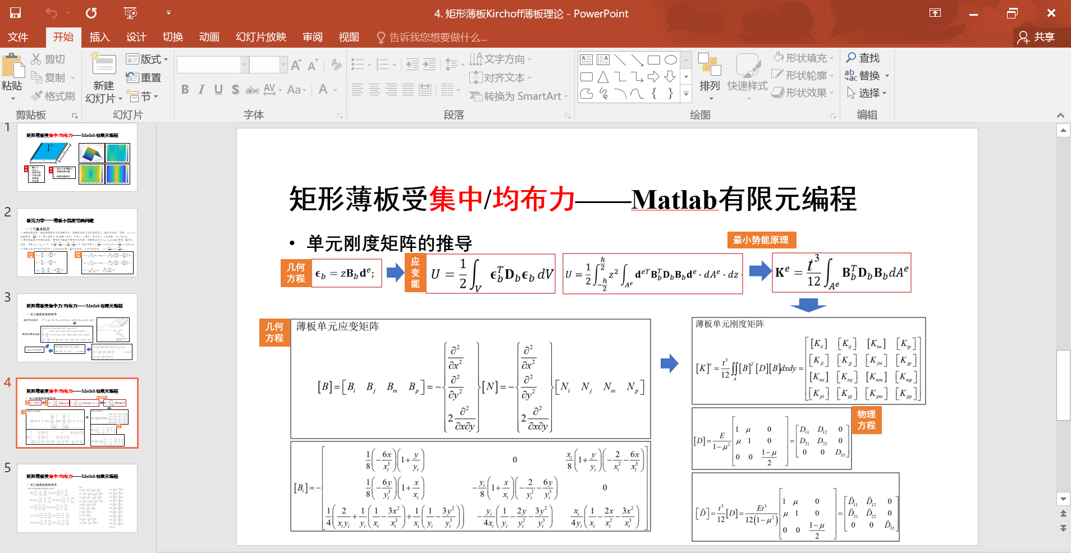This screenshot has height=553, width=1071.
Task: Open the 版式 layout dropdown
Action: tap(147, 59)
